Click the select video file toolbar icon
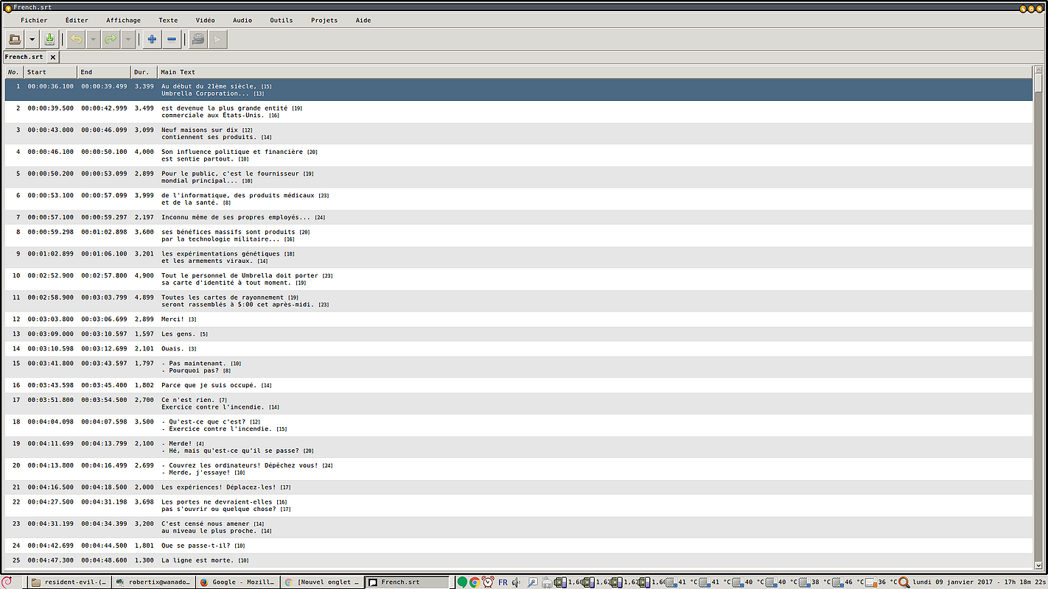Viewport: 1048px width, 589px height. [198, 40]
